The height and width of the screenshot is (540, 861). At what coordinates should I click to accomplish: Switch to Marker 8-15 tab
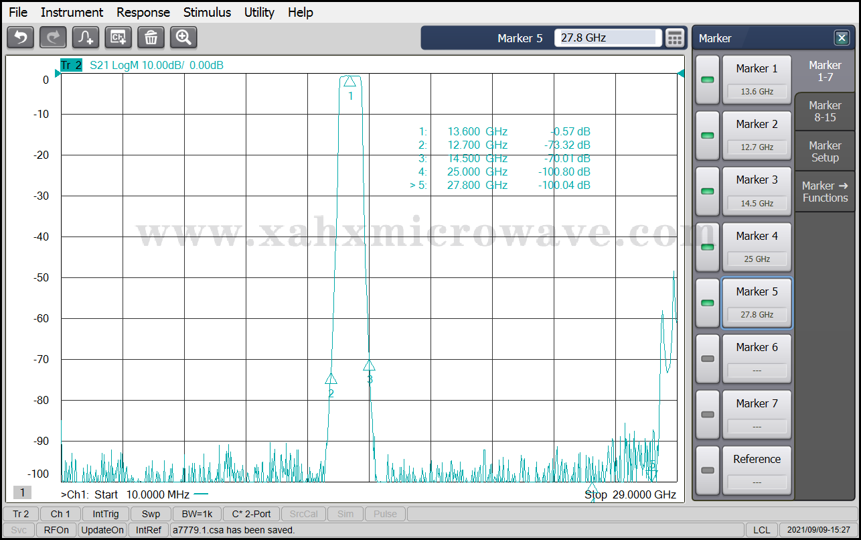[x=825, y=111]
